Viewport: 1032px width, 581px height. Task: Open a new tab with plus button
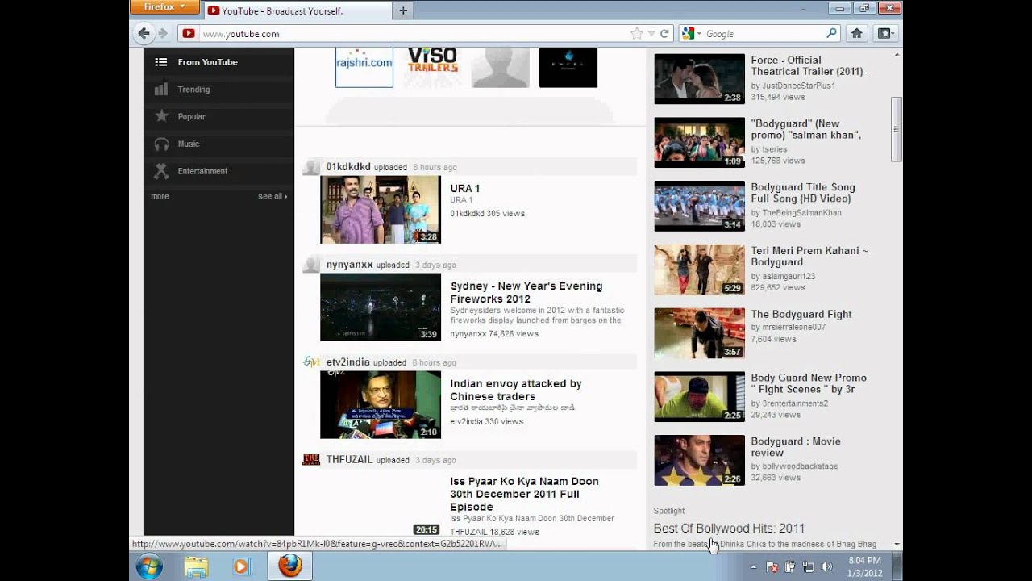pos(403,10)
